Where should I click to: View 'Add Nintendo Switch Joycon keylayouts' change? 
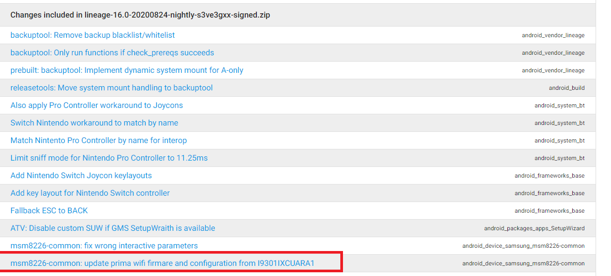(x=81, y=175)
